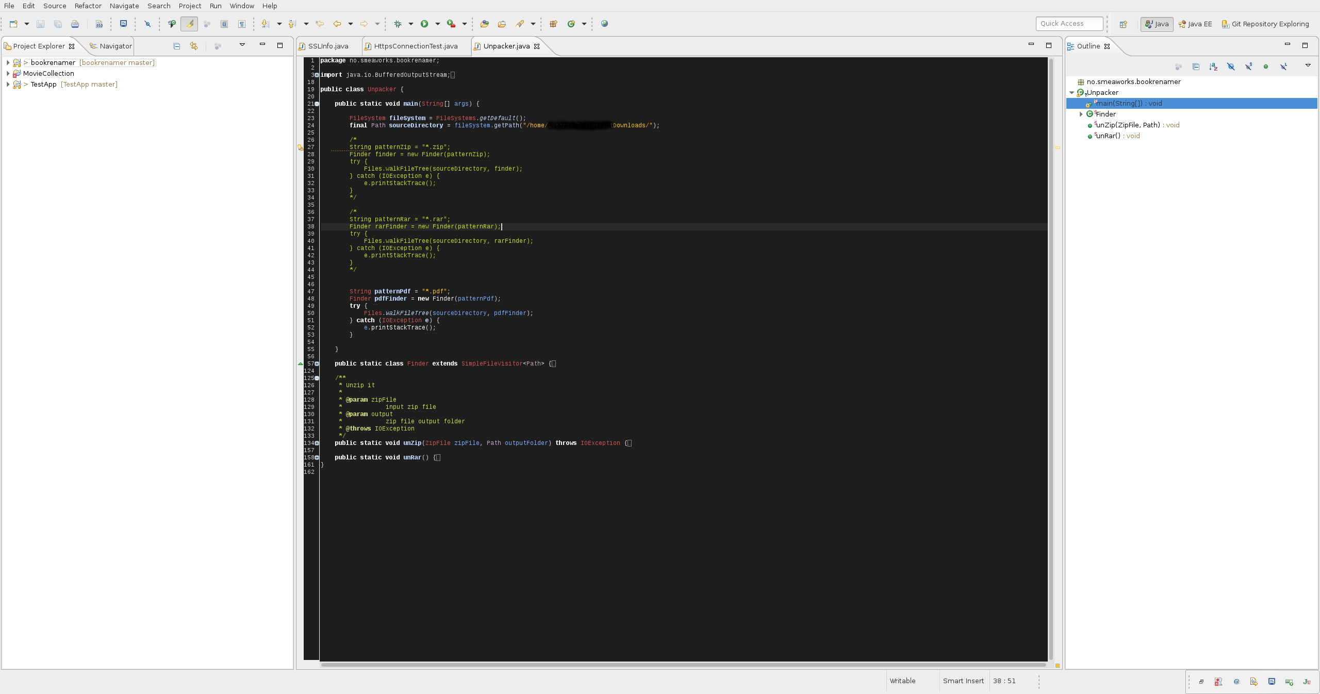Click the warning marker at line 27
Screen dimensions: 1320x694
click(300, 147)
